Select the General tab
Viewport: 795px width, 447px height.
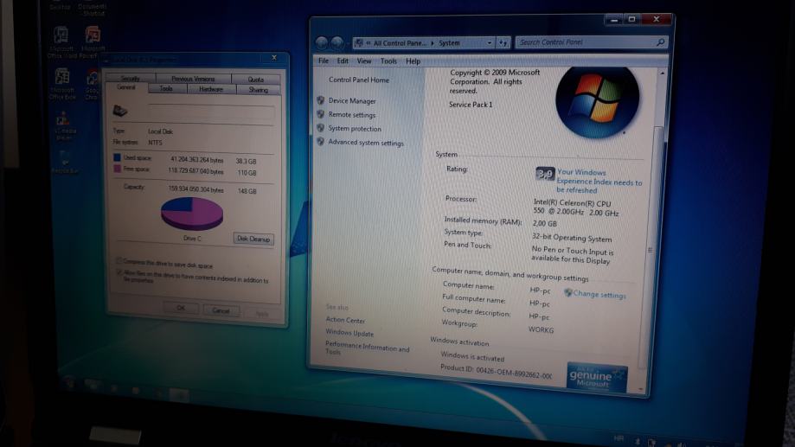pyautogui.click(x=126, y=87)
